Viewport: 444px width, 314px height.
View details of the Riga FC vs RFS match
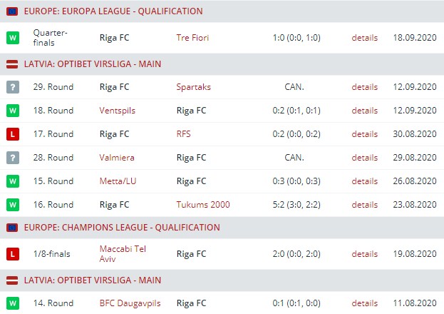pyautogui.click(x=364, y=134)
